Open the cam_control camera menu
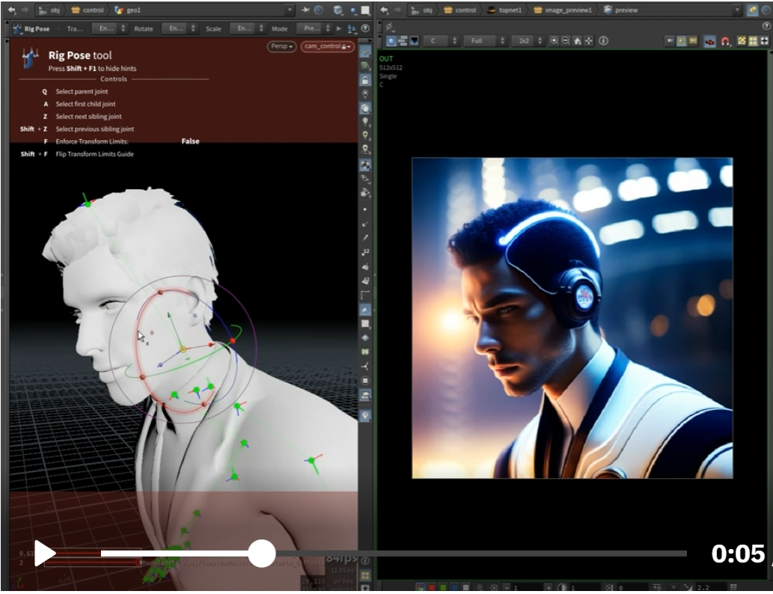The width and height of the screenshot is (773, 594). [327, 46]
